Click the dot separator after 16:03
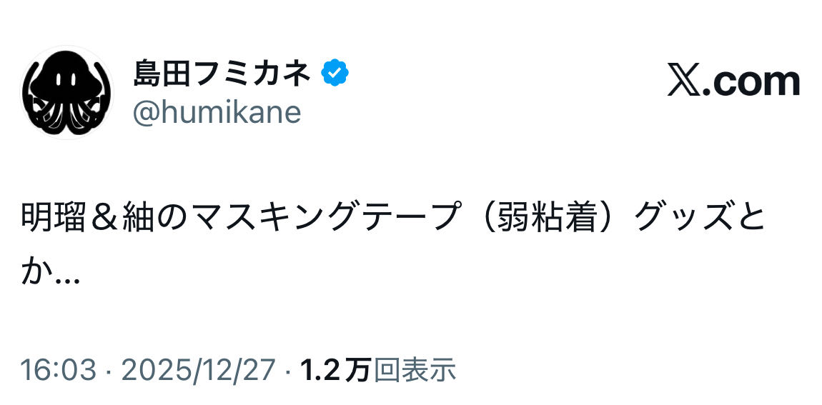Image resolution: width=822 pixels, height=405 pixels. click(x=109, y=369)
